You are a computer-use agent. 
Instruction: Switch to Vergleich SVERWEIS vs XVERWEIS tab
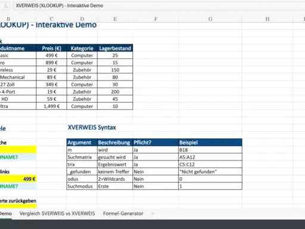coord(57,213)
